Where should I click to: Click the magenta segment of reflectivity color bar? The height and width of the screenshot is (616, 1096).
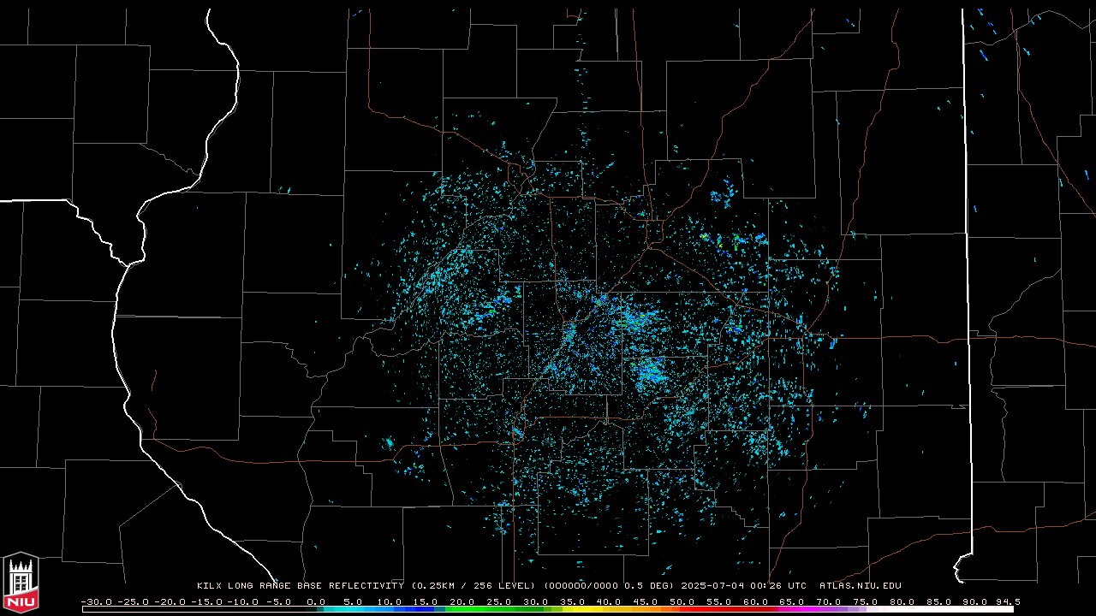tap(801, 610)
